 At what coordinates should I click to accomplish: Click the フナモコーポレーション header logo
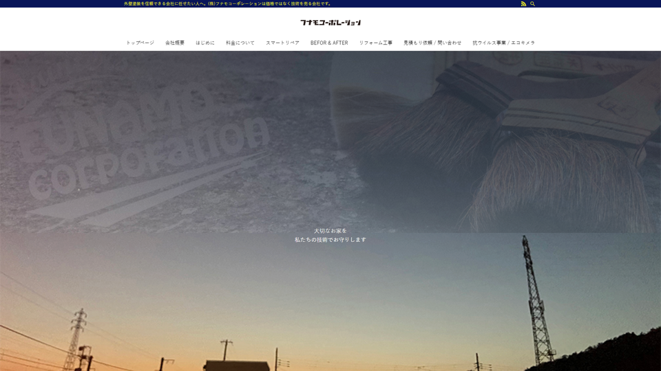(330, 23)
